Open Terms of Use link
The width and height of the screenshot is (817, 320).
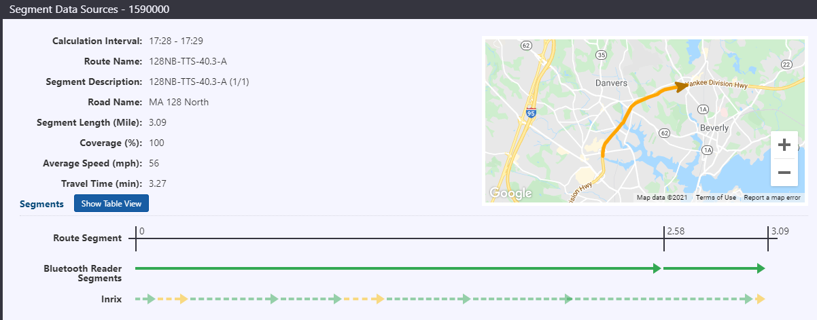tap(716, 198)
